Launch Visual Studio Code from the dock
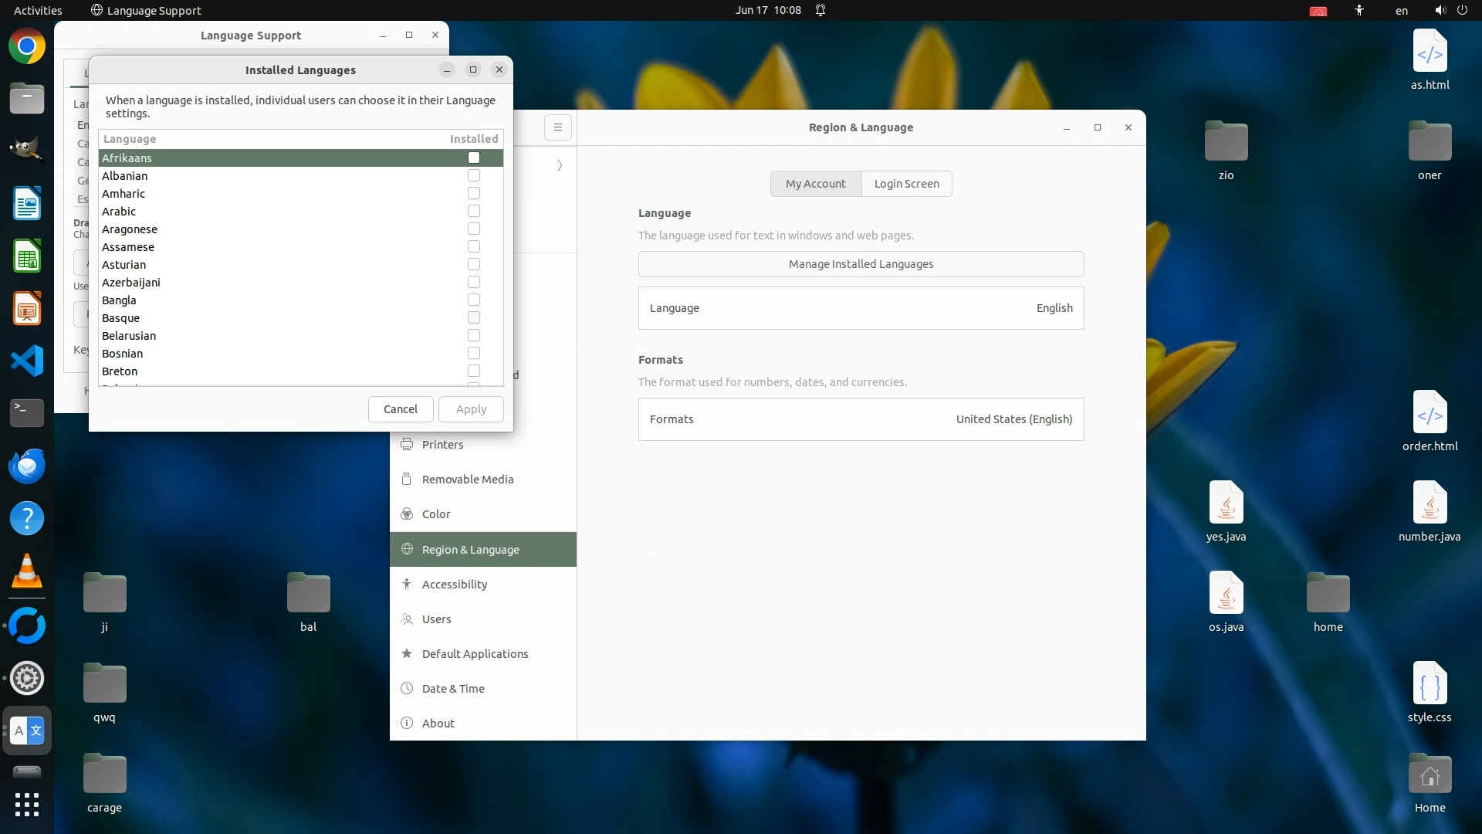 pos(27,361)
